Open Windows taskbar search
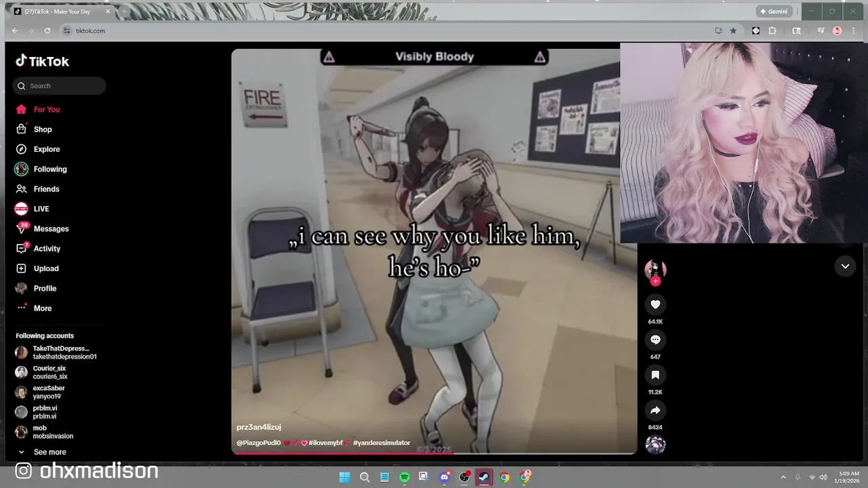 pos(365,477)
